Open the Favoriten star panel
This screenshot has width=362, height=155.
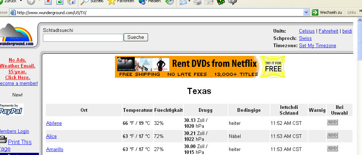(x=121, y=2)
